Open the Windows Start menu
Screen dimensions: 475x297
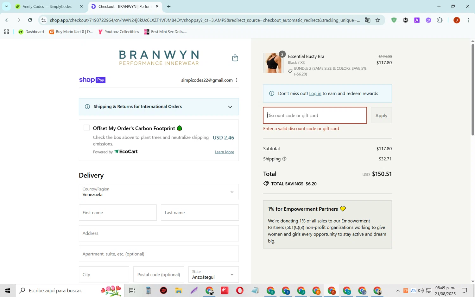(x=8, y=290)
